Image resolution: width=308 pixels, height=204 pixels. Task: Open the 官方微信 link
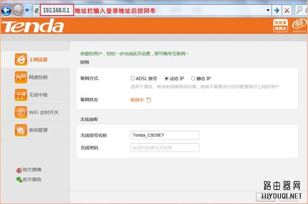pyautogui.click(x=32, y=180)
